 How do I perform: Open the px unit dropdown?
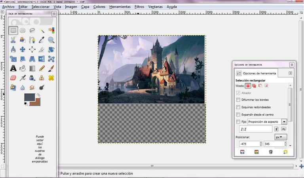pos(281,137)
